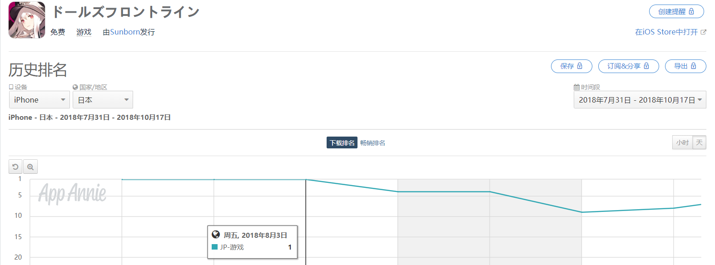This screenshot has height=265, width=715.
Task: Toggle the JP-游戏 legend color swatch
Action: [x=215, y=247]
